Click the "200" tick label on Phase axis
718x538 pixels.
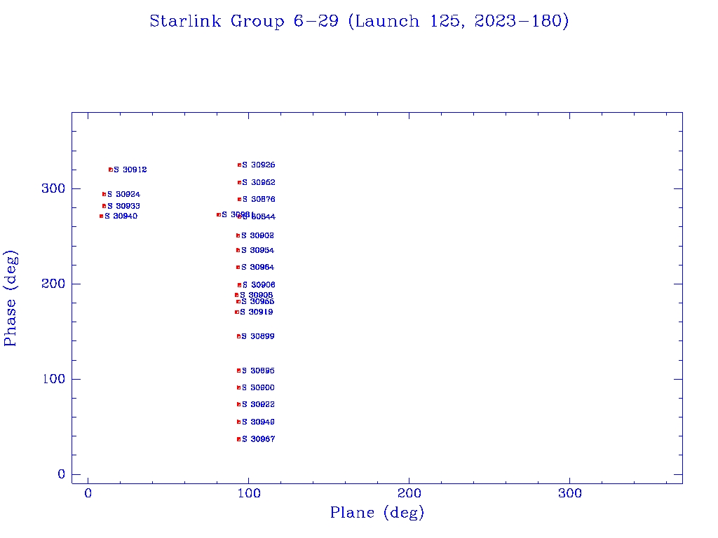[53, 284]
